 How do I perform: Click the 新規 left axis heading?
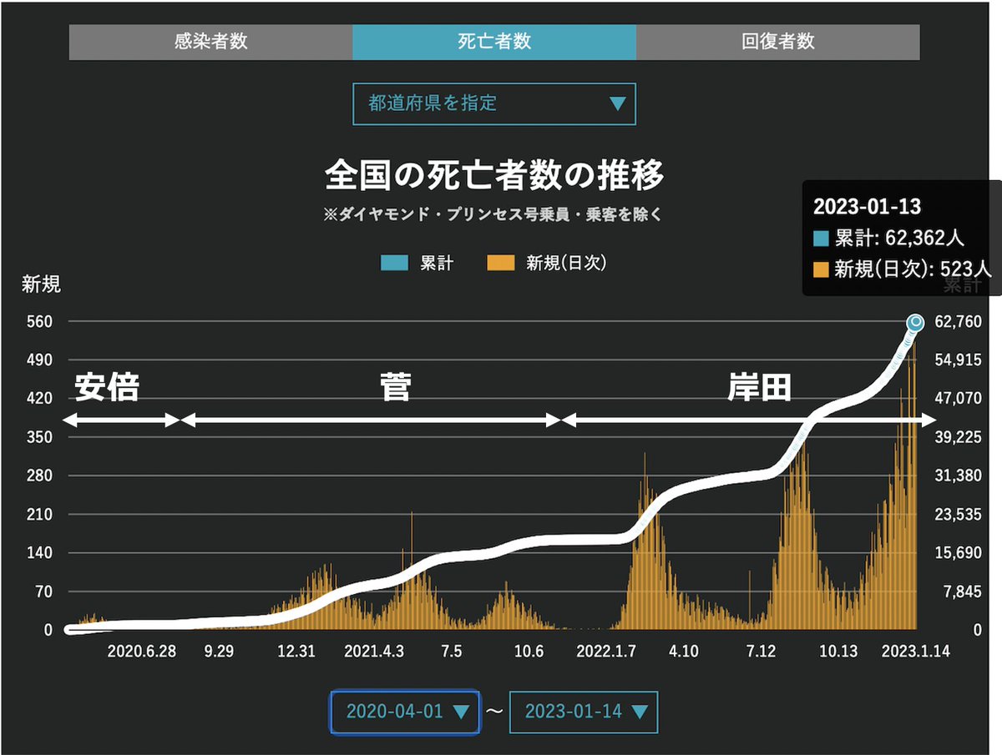tap(41, 284)
